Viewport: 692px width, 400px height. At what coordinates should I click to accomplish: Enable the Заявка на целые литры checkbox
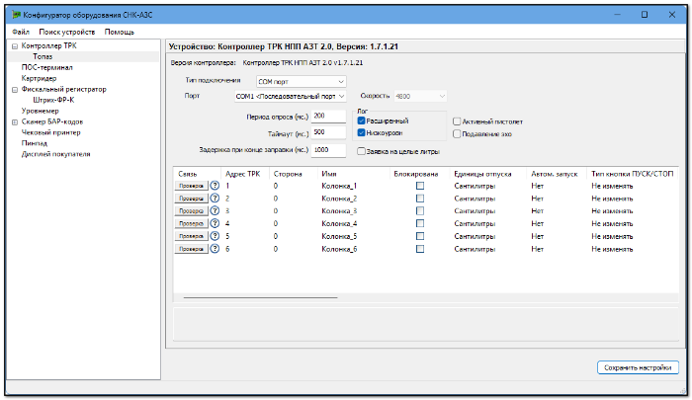click(x=361, y=151)
